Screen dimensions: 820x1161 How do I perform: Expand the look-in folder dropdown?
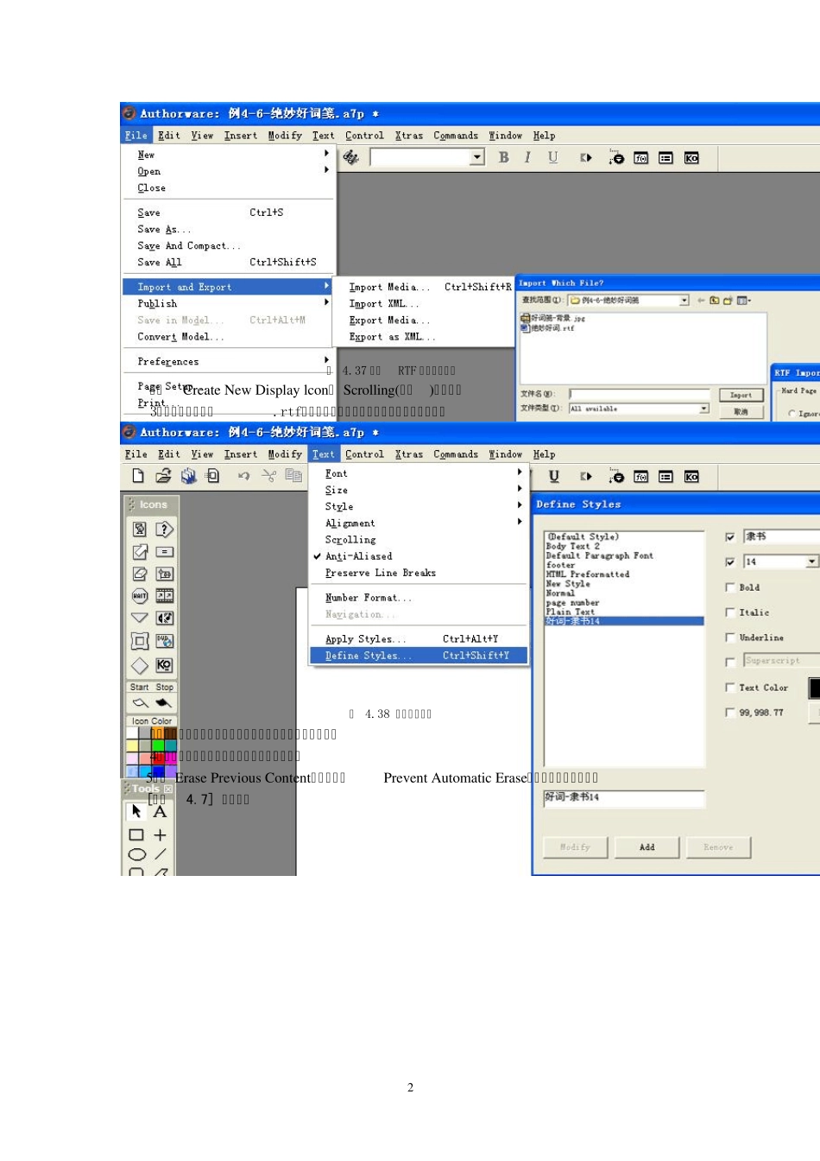point(684,301)
